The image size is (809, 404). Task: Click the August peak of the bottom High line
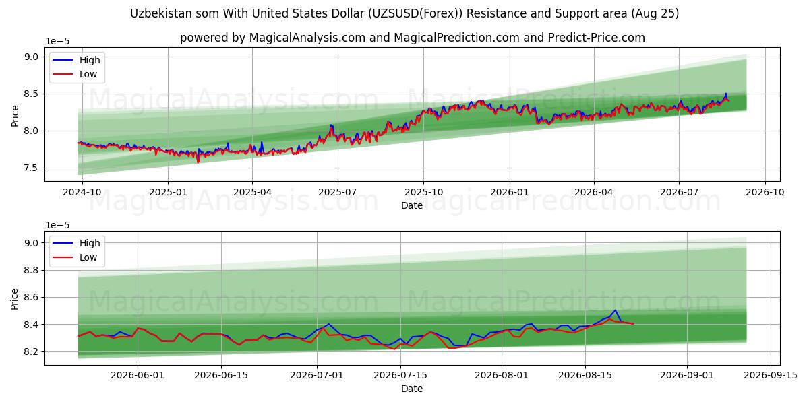pos(615,310)
